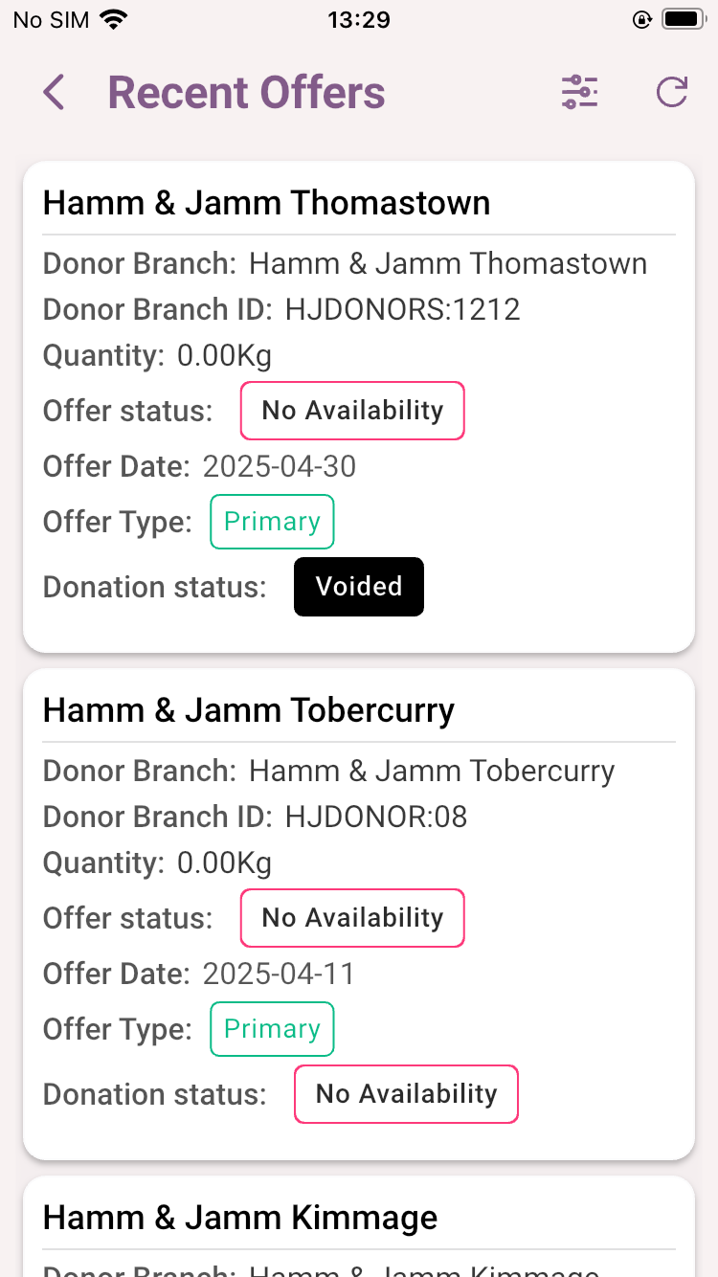Tap the offer date 2025-04-30

pos(280,466)
